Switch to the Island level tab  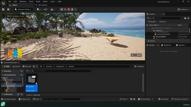pyautogui.click(x=14, y=5)
